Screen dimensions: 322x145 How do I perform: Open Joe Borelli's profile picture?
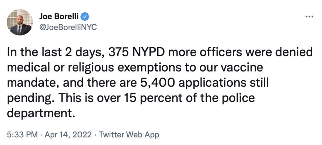coord(19,22)
